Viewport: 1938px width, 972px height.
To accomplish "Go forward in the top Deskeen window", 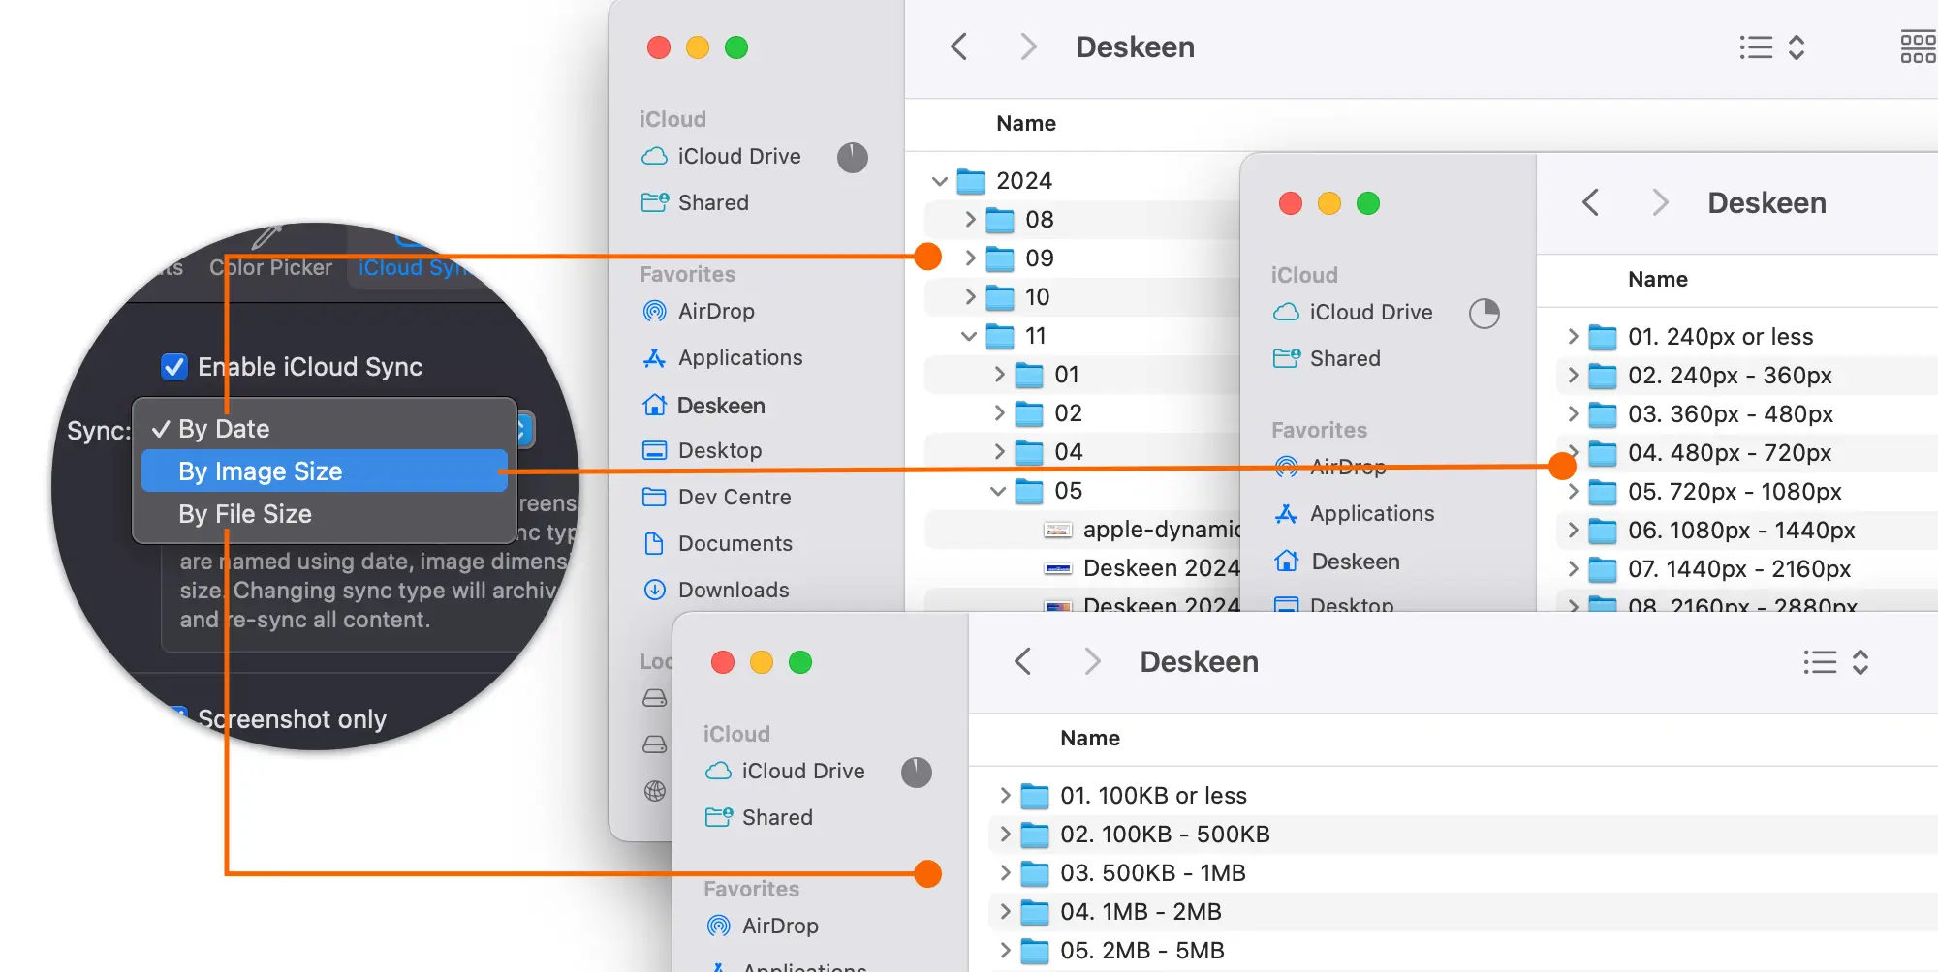I will point(1028,46).
